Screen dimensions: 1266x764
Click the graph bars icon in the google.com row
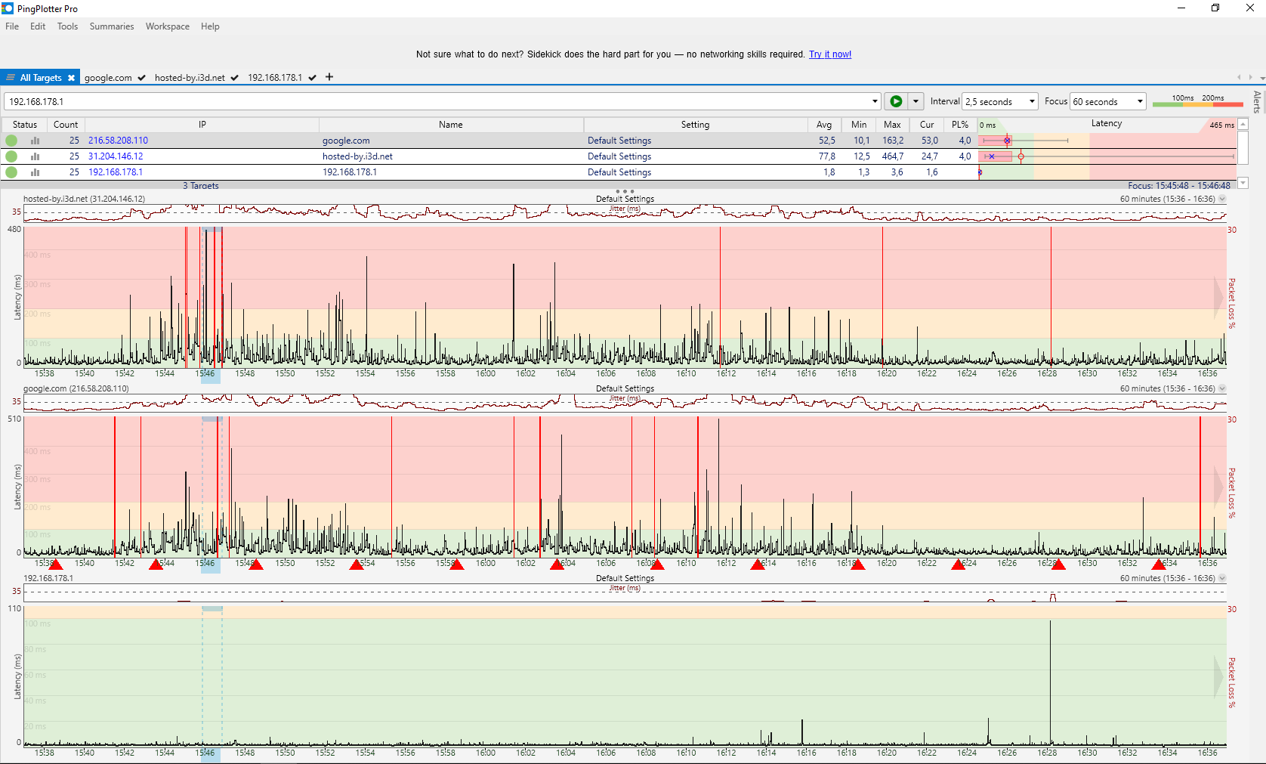(x=35, y=141)
